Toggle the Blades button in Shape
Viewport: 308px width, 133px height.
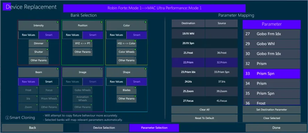pyautogui.click(x=127, y=90)
